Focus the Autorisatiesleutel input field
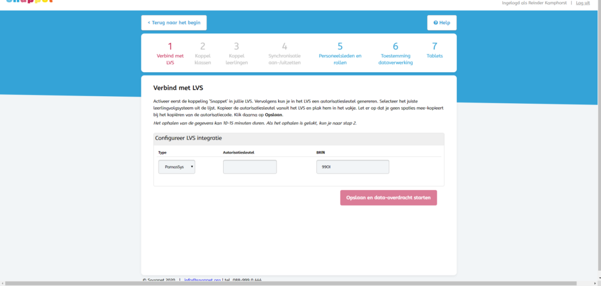Screen dimensions: 601x286 coord(249,167)
